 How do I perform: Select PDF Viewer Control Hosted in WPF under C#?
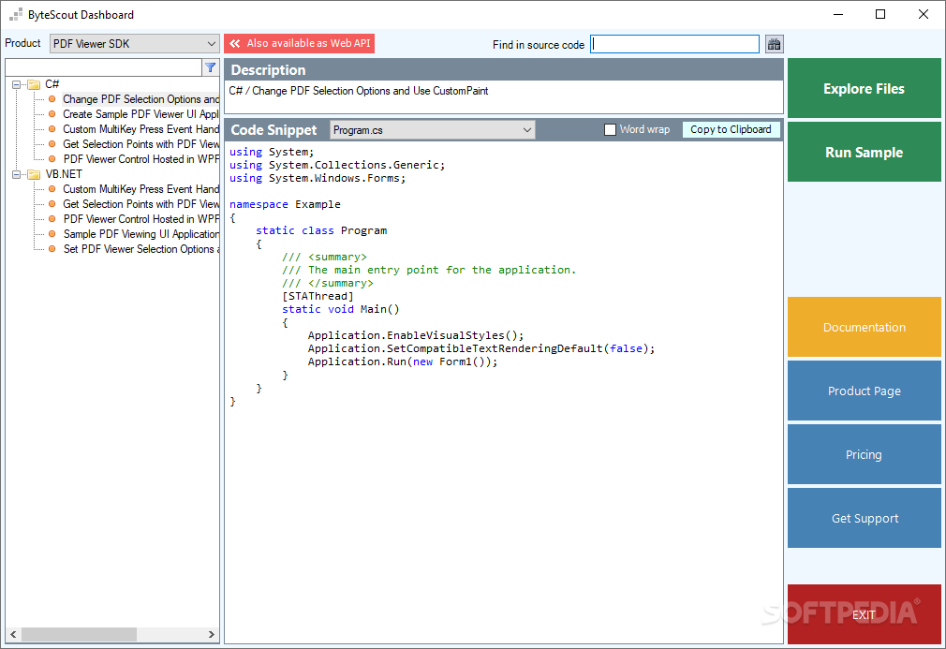(x=140, y=159)
